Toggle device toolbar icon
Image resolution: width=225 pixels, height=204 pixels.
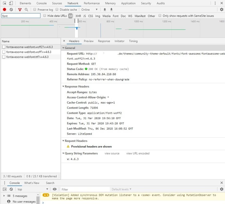click(x=11, y=3)
